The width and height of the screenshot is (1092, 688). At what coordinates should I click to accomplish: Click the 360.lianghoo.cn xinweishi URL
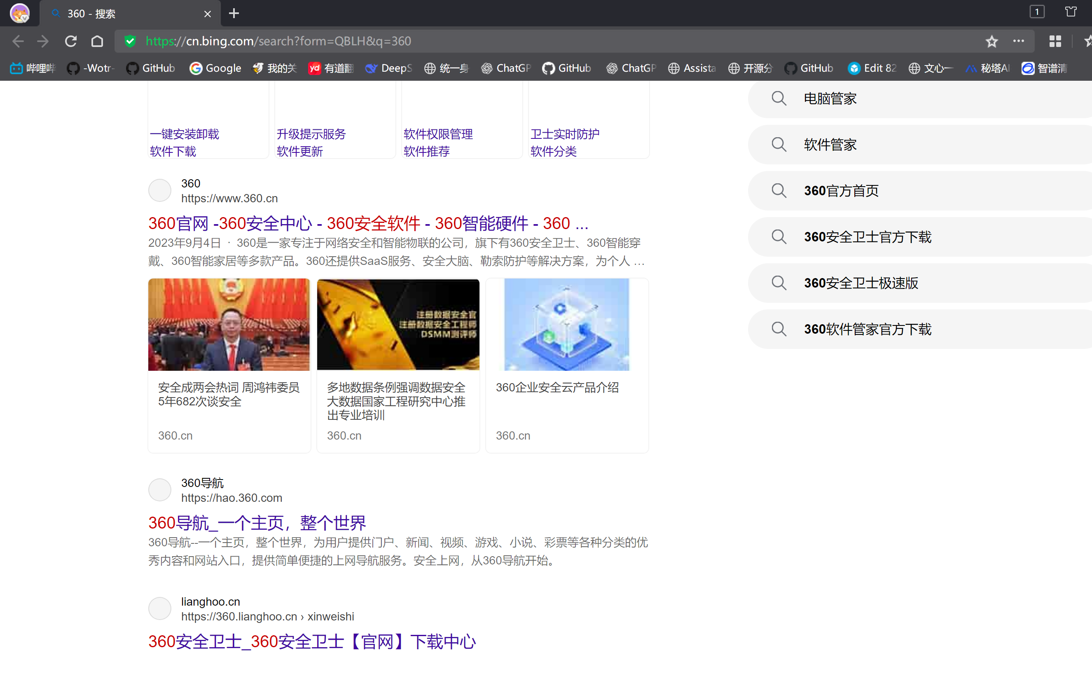[268, 617]
